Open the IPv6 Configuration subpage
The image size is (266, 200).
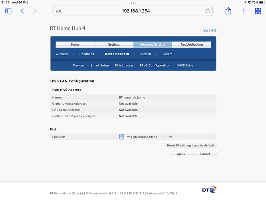(155, 66)
